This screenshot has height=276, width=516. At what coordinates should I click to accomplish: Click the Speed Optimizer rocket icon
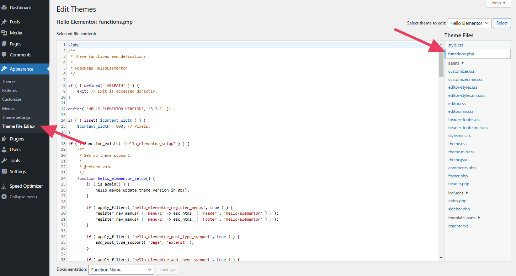(4, 186)
